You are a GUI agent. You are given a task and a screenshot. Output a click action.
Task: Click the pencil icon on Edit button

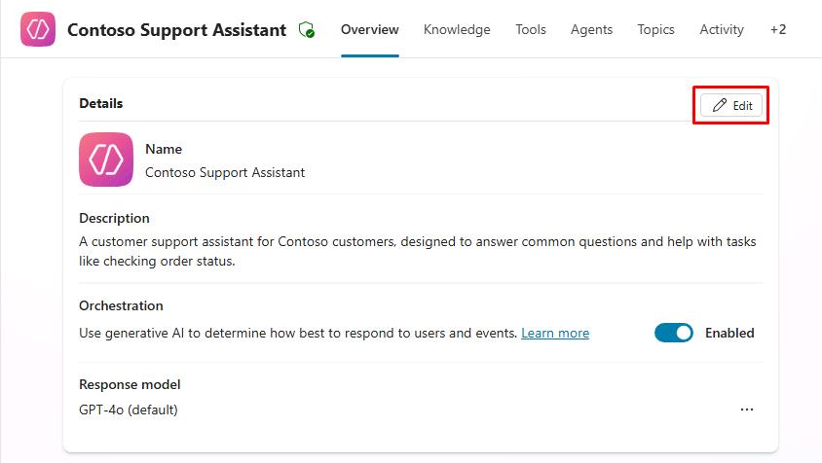pos(720,105)
